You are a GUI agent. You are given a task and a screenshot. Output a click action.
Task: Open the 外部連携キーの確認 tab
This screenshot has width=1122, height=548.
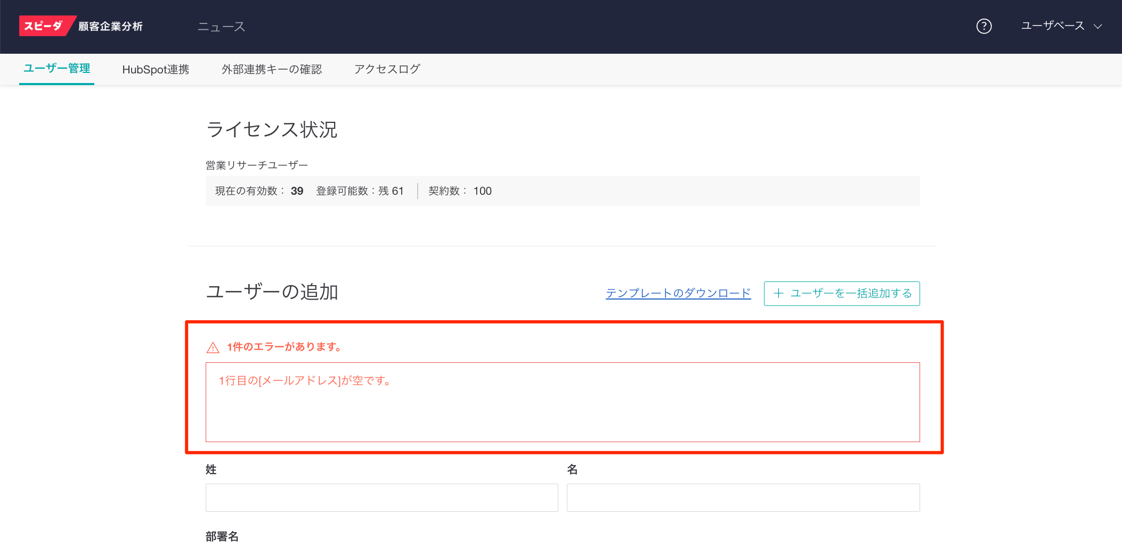pyautogui.click(x=272, y=70)
